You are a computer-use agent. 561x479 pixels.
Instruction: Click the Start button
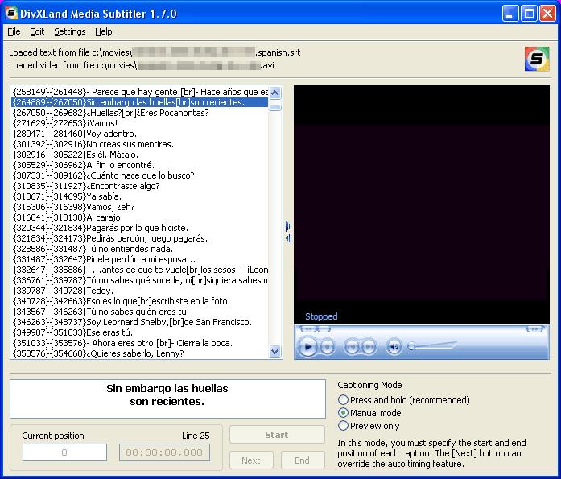(x=277, y=435)
